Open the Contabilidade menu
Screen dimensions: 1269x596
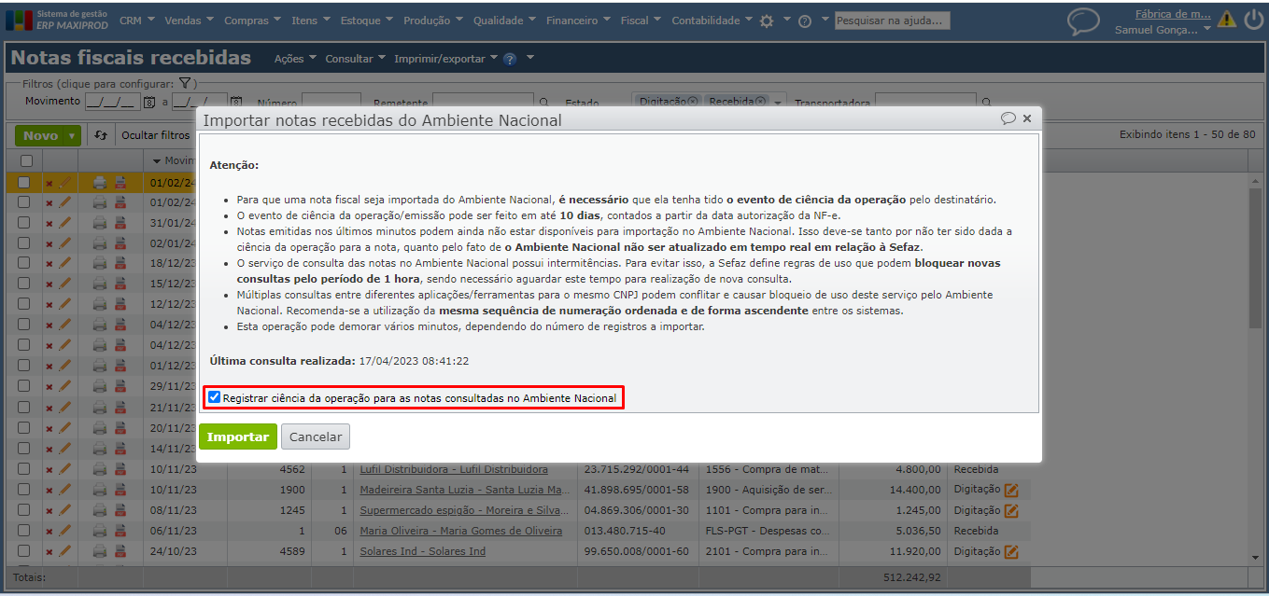(x=712, y=21)
